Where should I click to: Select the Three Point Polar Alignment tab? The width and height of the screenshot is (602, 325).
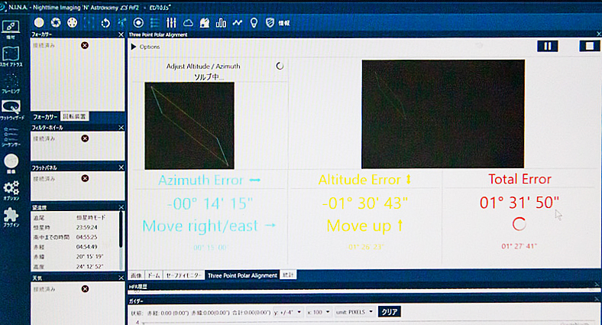(x=242, y=275)
